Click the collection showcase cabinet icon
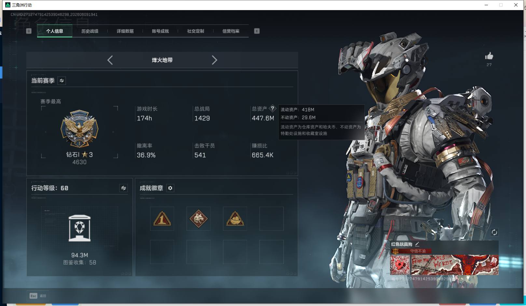526x306 pixels. pyautogui.click(x=80, y=228)
